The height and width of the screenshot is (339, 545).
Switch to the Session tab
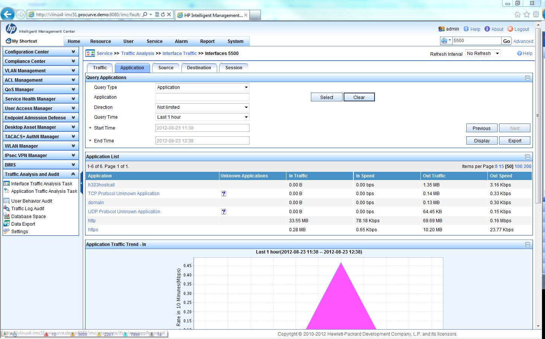[x=234, y=68]
